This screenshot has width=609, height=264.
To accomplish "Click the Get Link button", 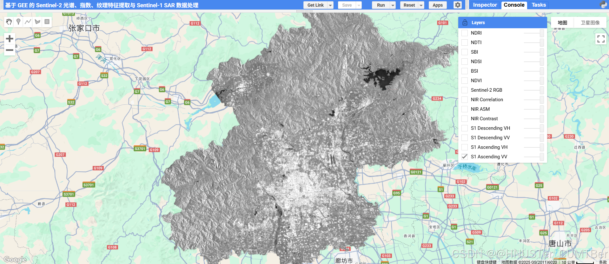I will pos(315,5).
